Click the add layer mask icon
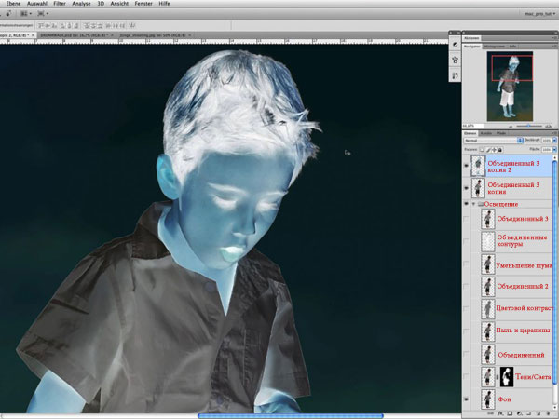 pos(510,413)
